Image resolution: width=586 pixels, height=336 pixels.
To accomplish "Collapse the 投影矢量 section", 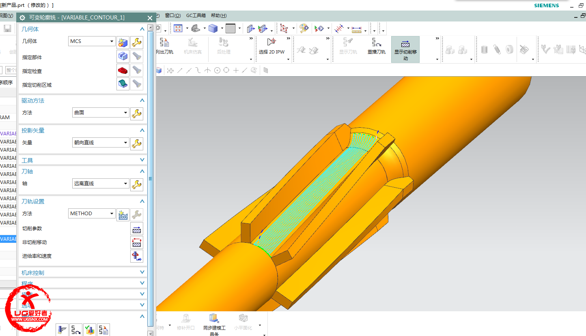I will tap(142, 131).
